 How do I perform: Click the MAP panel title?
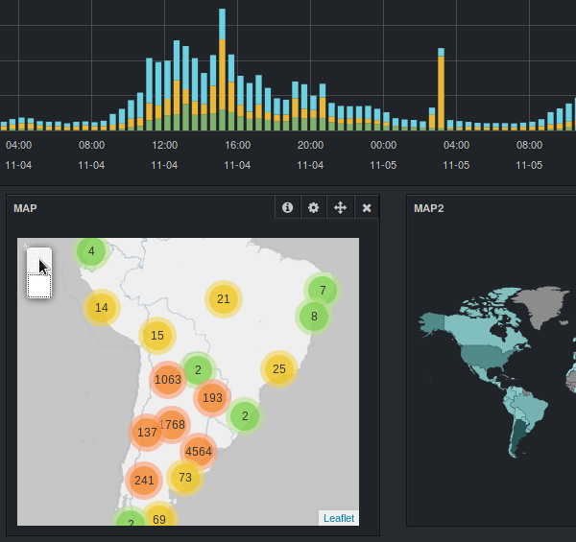click(25, 208)
